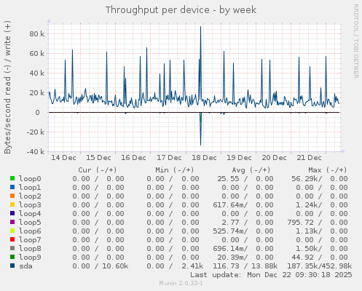
Task: Click the '17 Dec' x-axis label
Action: pyautogui.click(x=169, y=158)
